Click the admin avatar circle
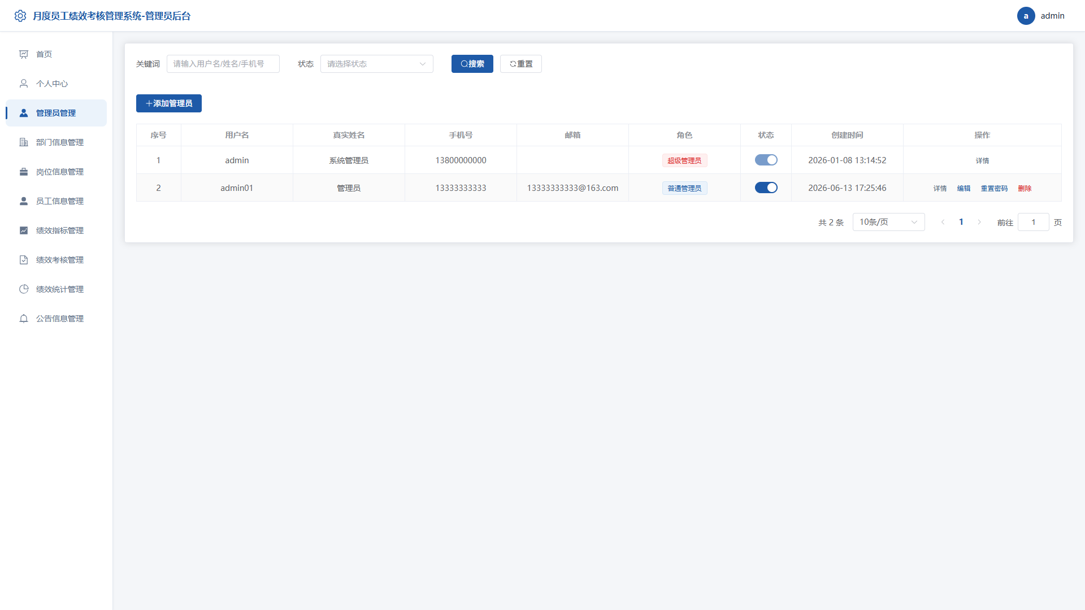This screenshot has width=1085, height=610. coord(1026,16)
